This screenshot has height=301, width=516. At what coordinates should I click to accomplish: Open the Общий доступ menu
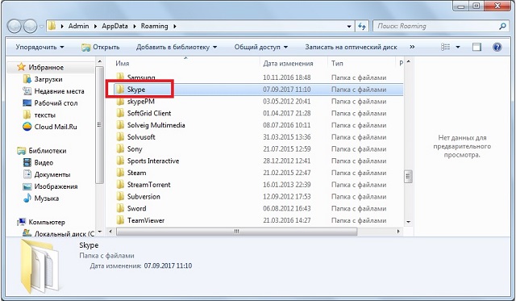[x=261, y=47]
